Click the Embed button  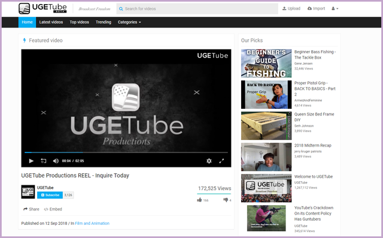click(x=53, y=209)
